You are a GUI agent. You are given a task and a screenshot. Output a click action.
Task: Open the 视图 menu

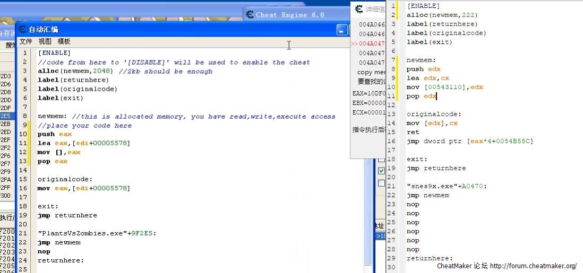point(45,41)
